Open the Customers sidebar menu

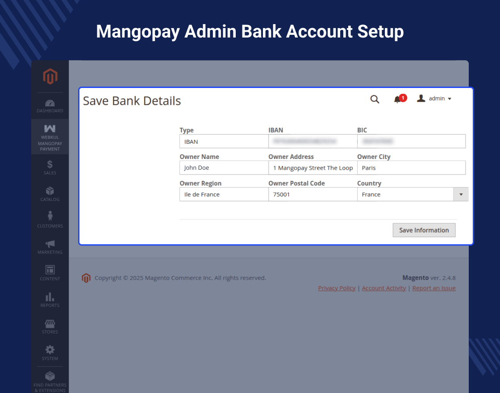pos(50,220)
